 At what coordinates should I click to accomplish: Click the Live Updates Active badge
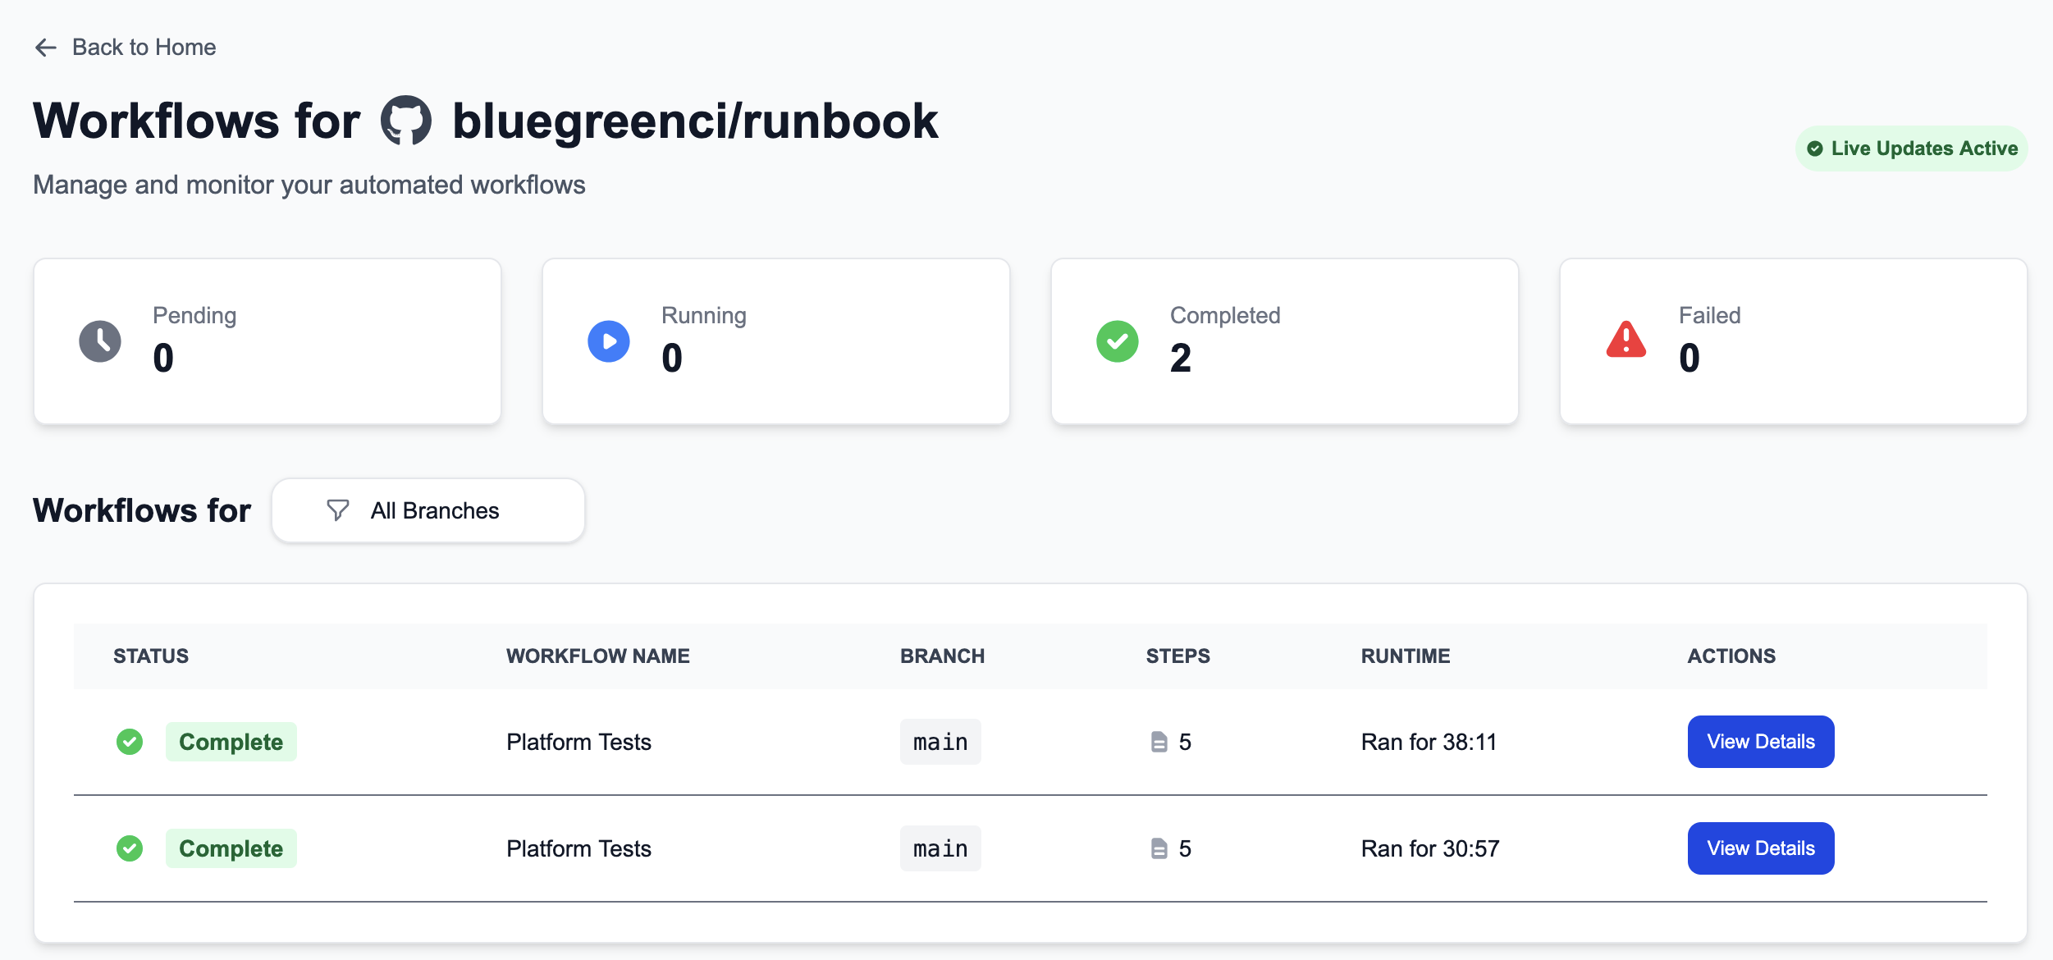point(1912,149)
